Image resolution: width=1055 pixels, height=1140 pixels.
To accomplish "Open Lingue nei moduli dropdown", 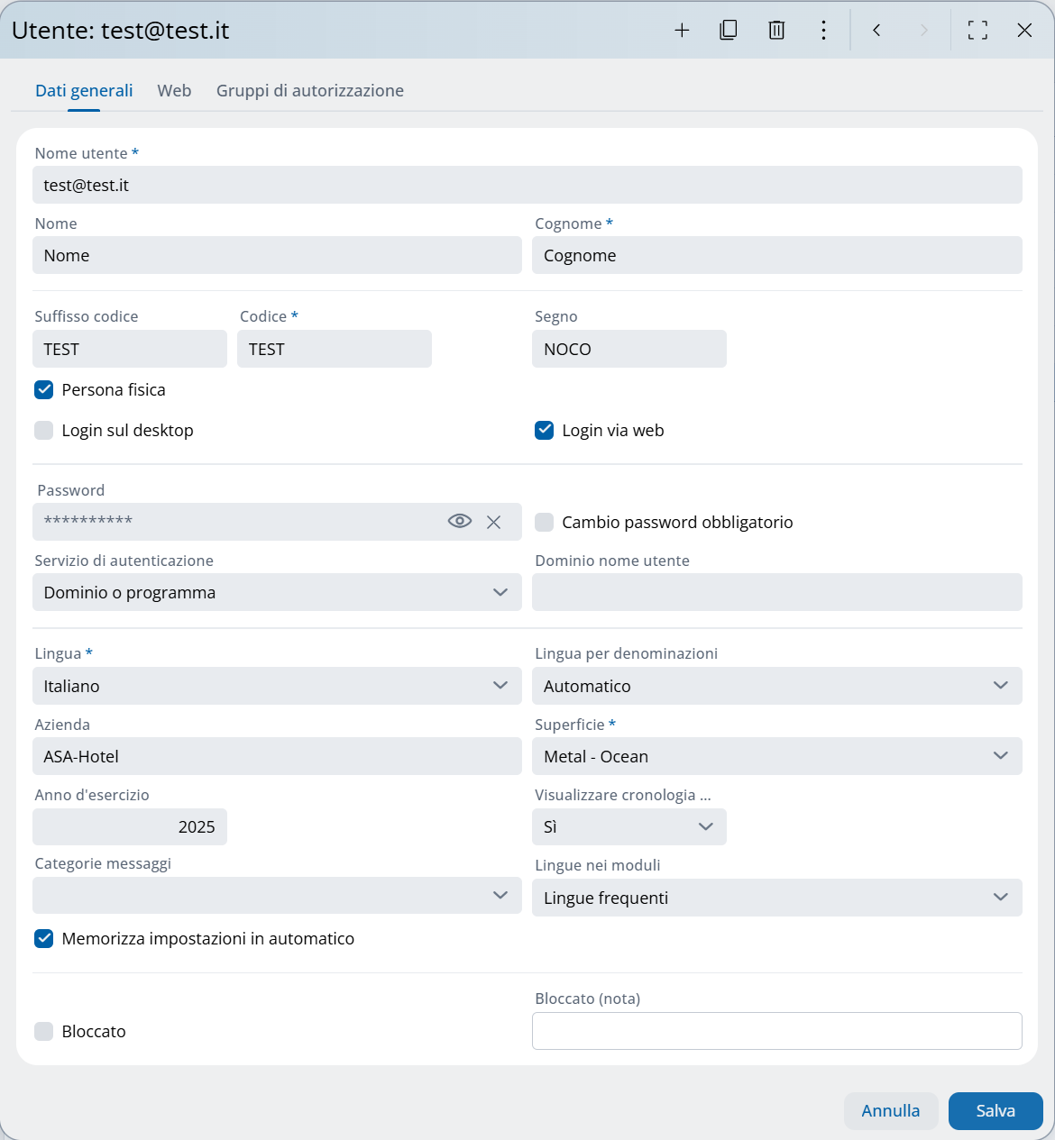I will point(776,898).
